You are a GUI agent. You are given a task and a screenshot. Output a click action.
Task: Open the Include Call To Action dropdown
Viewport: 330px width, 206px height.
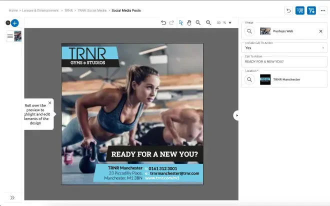(284, 48)
